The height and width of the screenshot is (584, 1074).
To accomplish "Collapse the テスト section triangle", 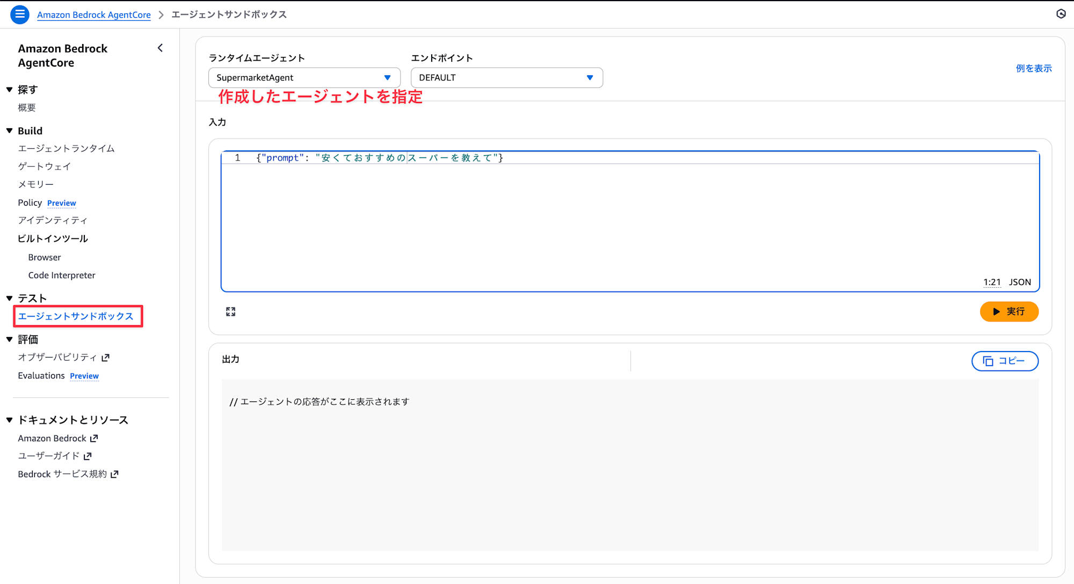I will click(10, 298).
